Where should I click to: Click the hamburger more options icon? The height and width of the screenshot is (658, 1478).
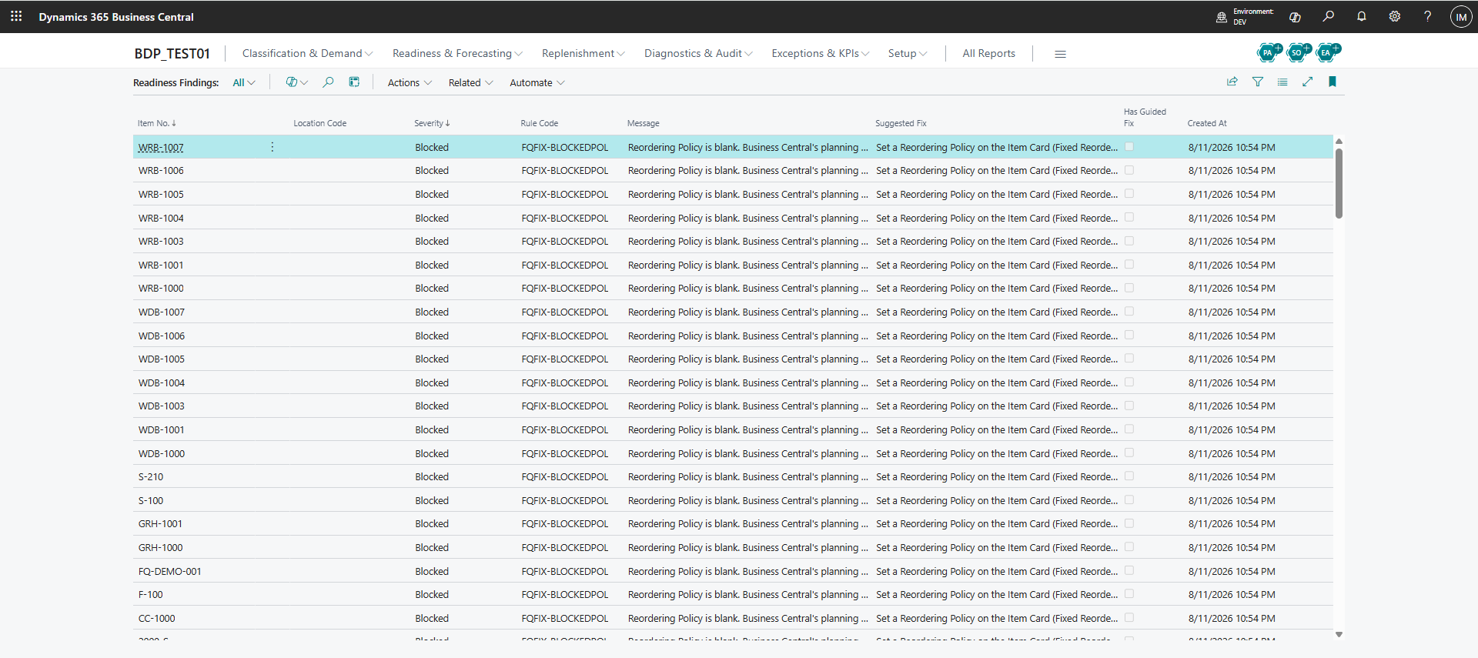click(1060, 54)
